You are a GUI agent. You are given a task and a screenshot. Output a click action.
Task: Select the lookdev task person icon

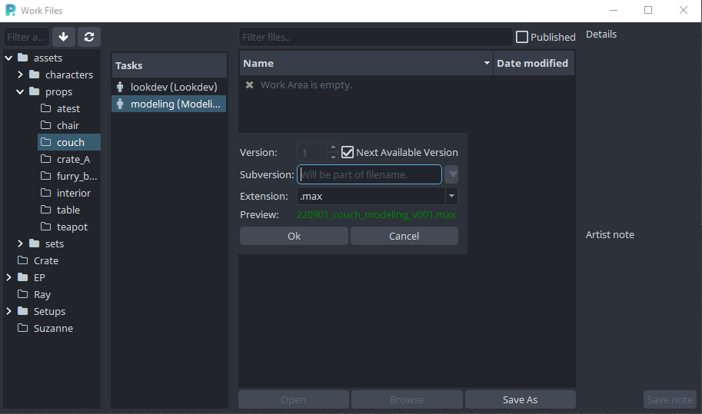[x=120, y=88]
